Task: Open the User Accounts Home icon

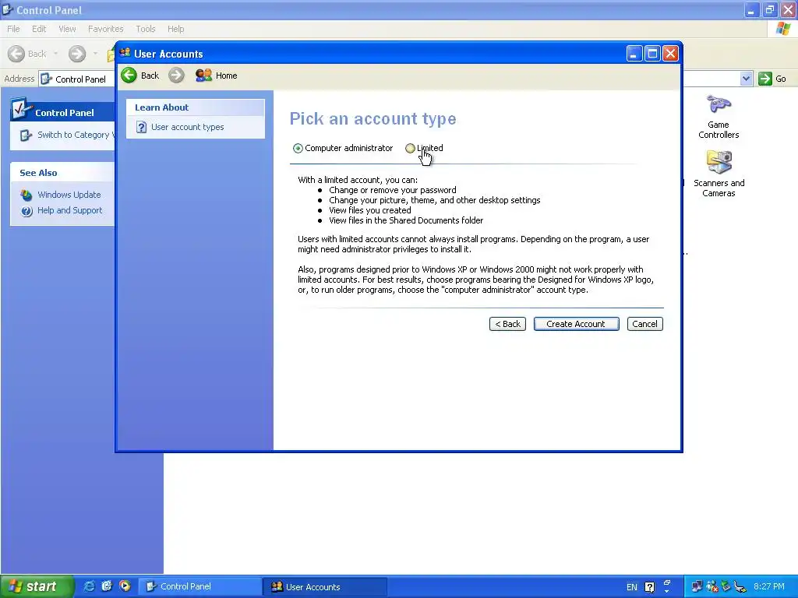Action: coord(203,76)
